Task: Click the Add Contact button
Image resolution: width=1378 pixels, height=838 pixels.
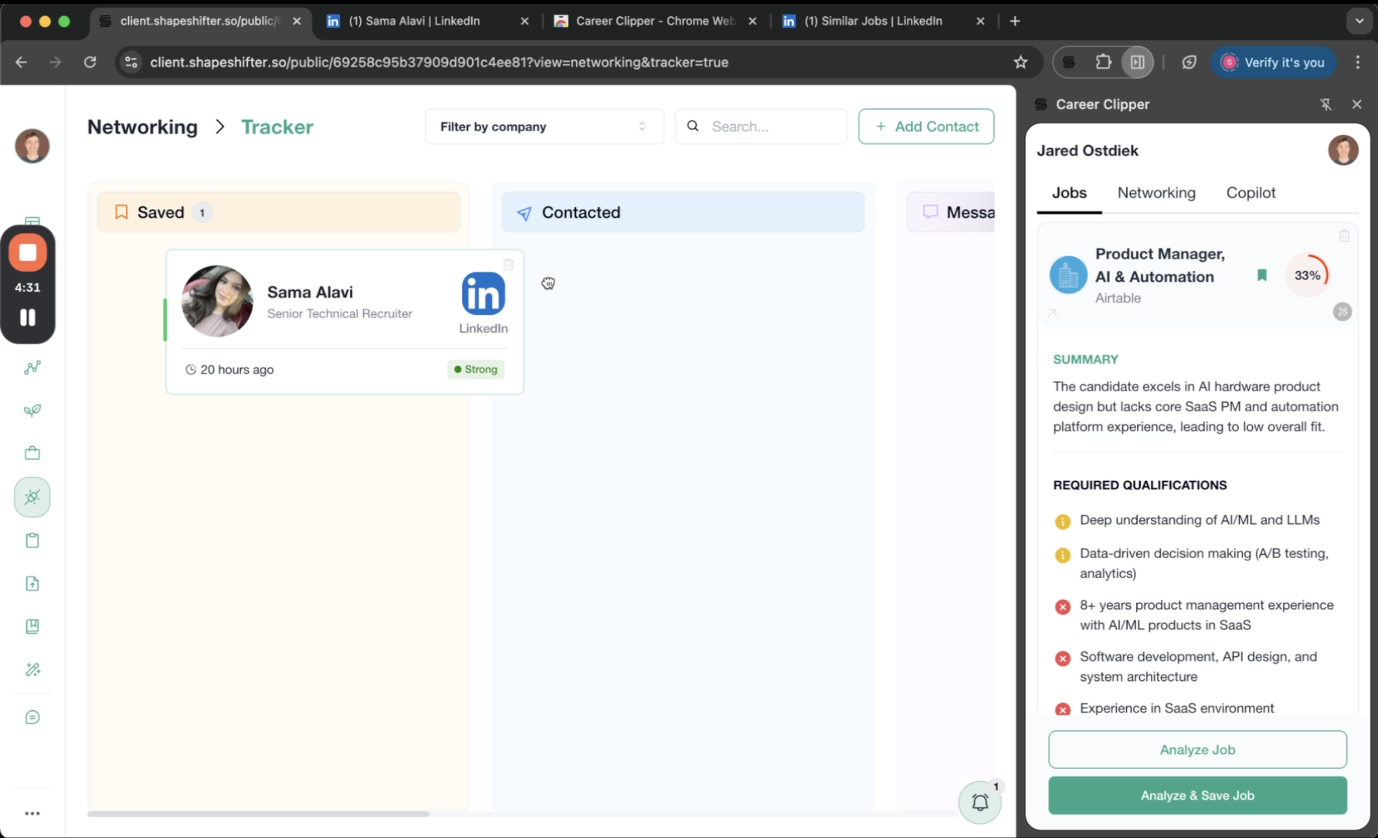Action: pos(926,127)
